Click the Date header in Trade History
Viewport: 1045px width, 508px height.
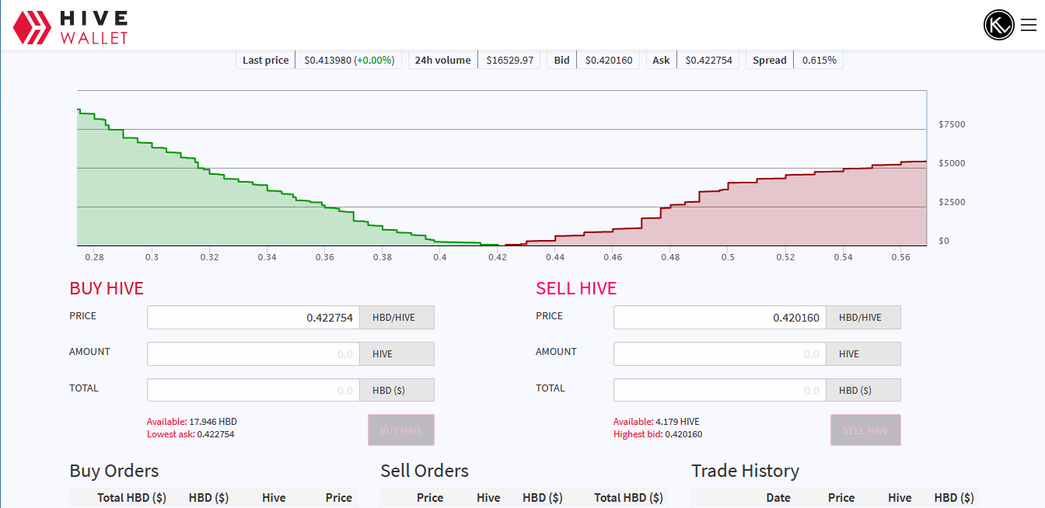(x=778, y=498)
